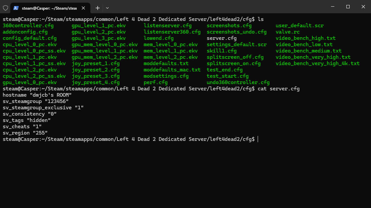The height and width of the screenshot is (208, 371).
Task: Click file name cpu_level_0_pc_ss.ekv
Action: point(34,51)
